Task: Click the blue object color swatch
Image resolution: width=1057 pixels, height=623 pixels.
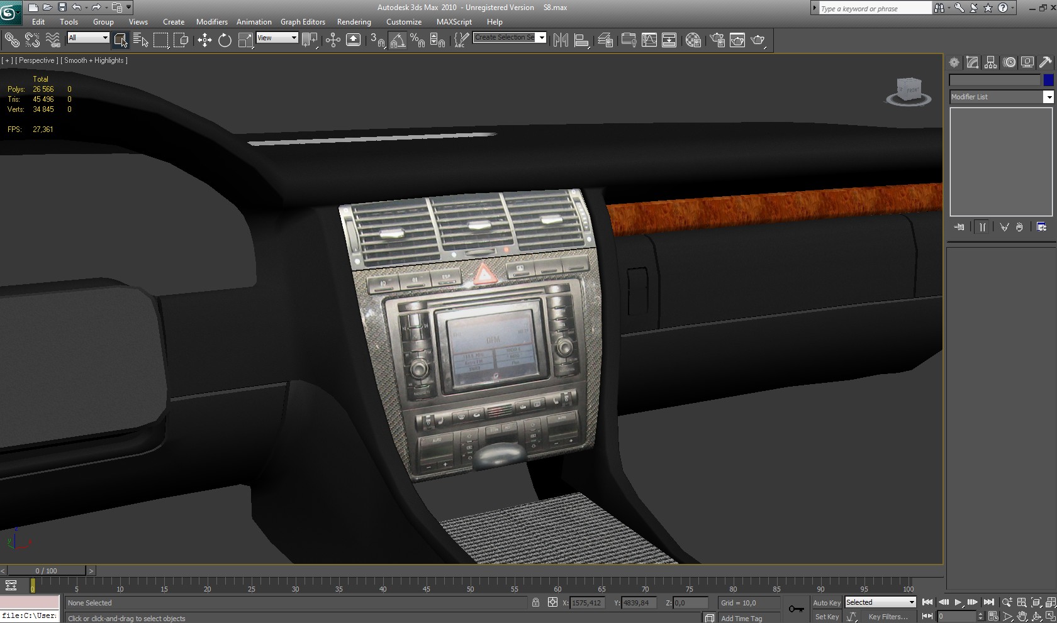Action: point(1048,80)
